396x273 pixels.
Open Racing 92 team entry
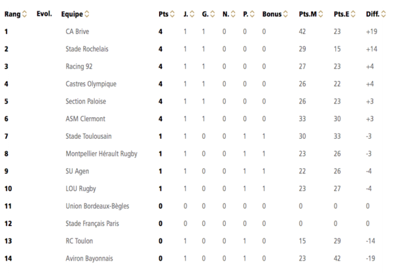(x=79, y=66)
